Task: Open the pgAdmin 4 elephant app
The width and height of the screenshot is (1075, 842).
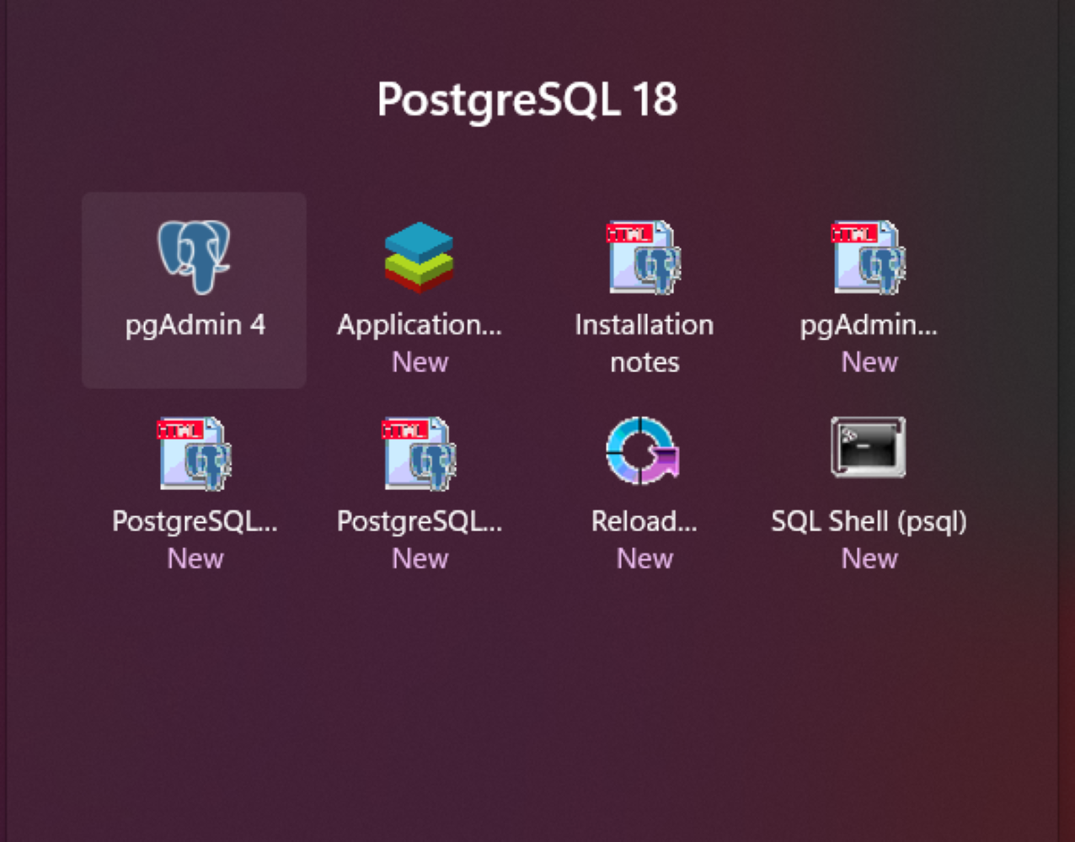Action: point(195,290)
